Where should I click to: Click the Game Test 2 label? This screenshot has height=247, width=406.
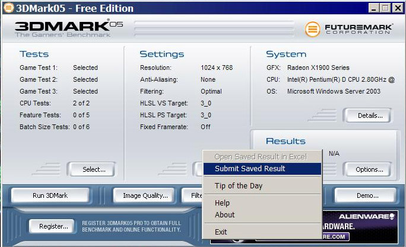pos(39,79)
